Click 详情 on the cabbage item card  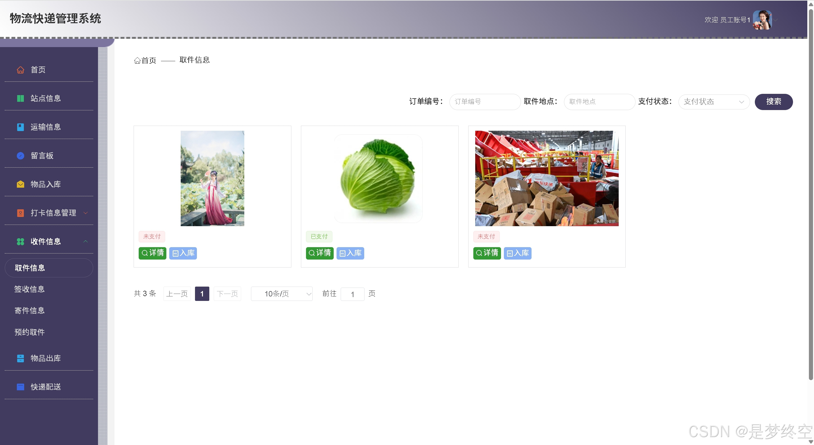click(319, 253)
